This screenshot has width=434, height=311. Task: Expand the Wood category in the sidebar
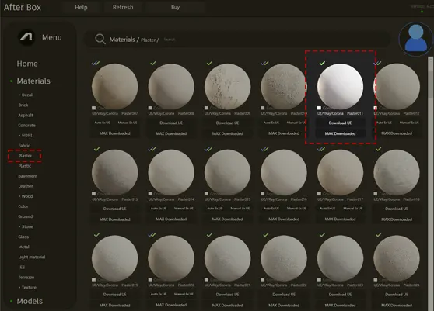click(26, 196)
